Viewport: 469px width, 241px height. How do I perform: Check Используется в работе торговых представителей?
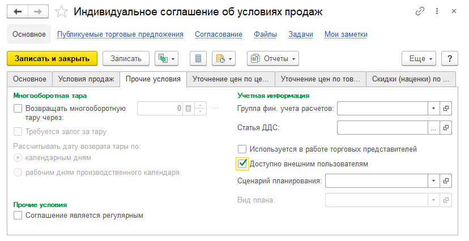(x=242, y=149)
